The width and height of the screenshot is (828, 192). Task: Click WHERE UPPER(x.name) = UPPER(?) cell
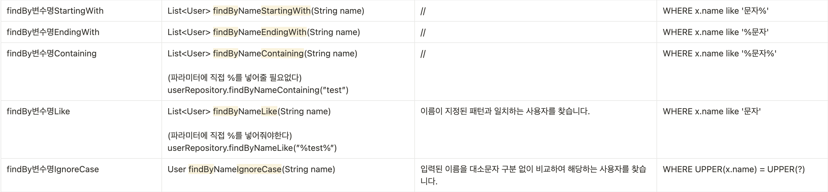click(x=742, y=175)
